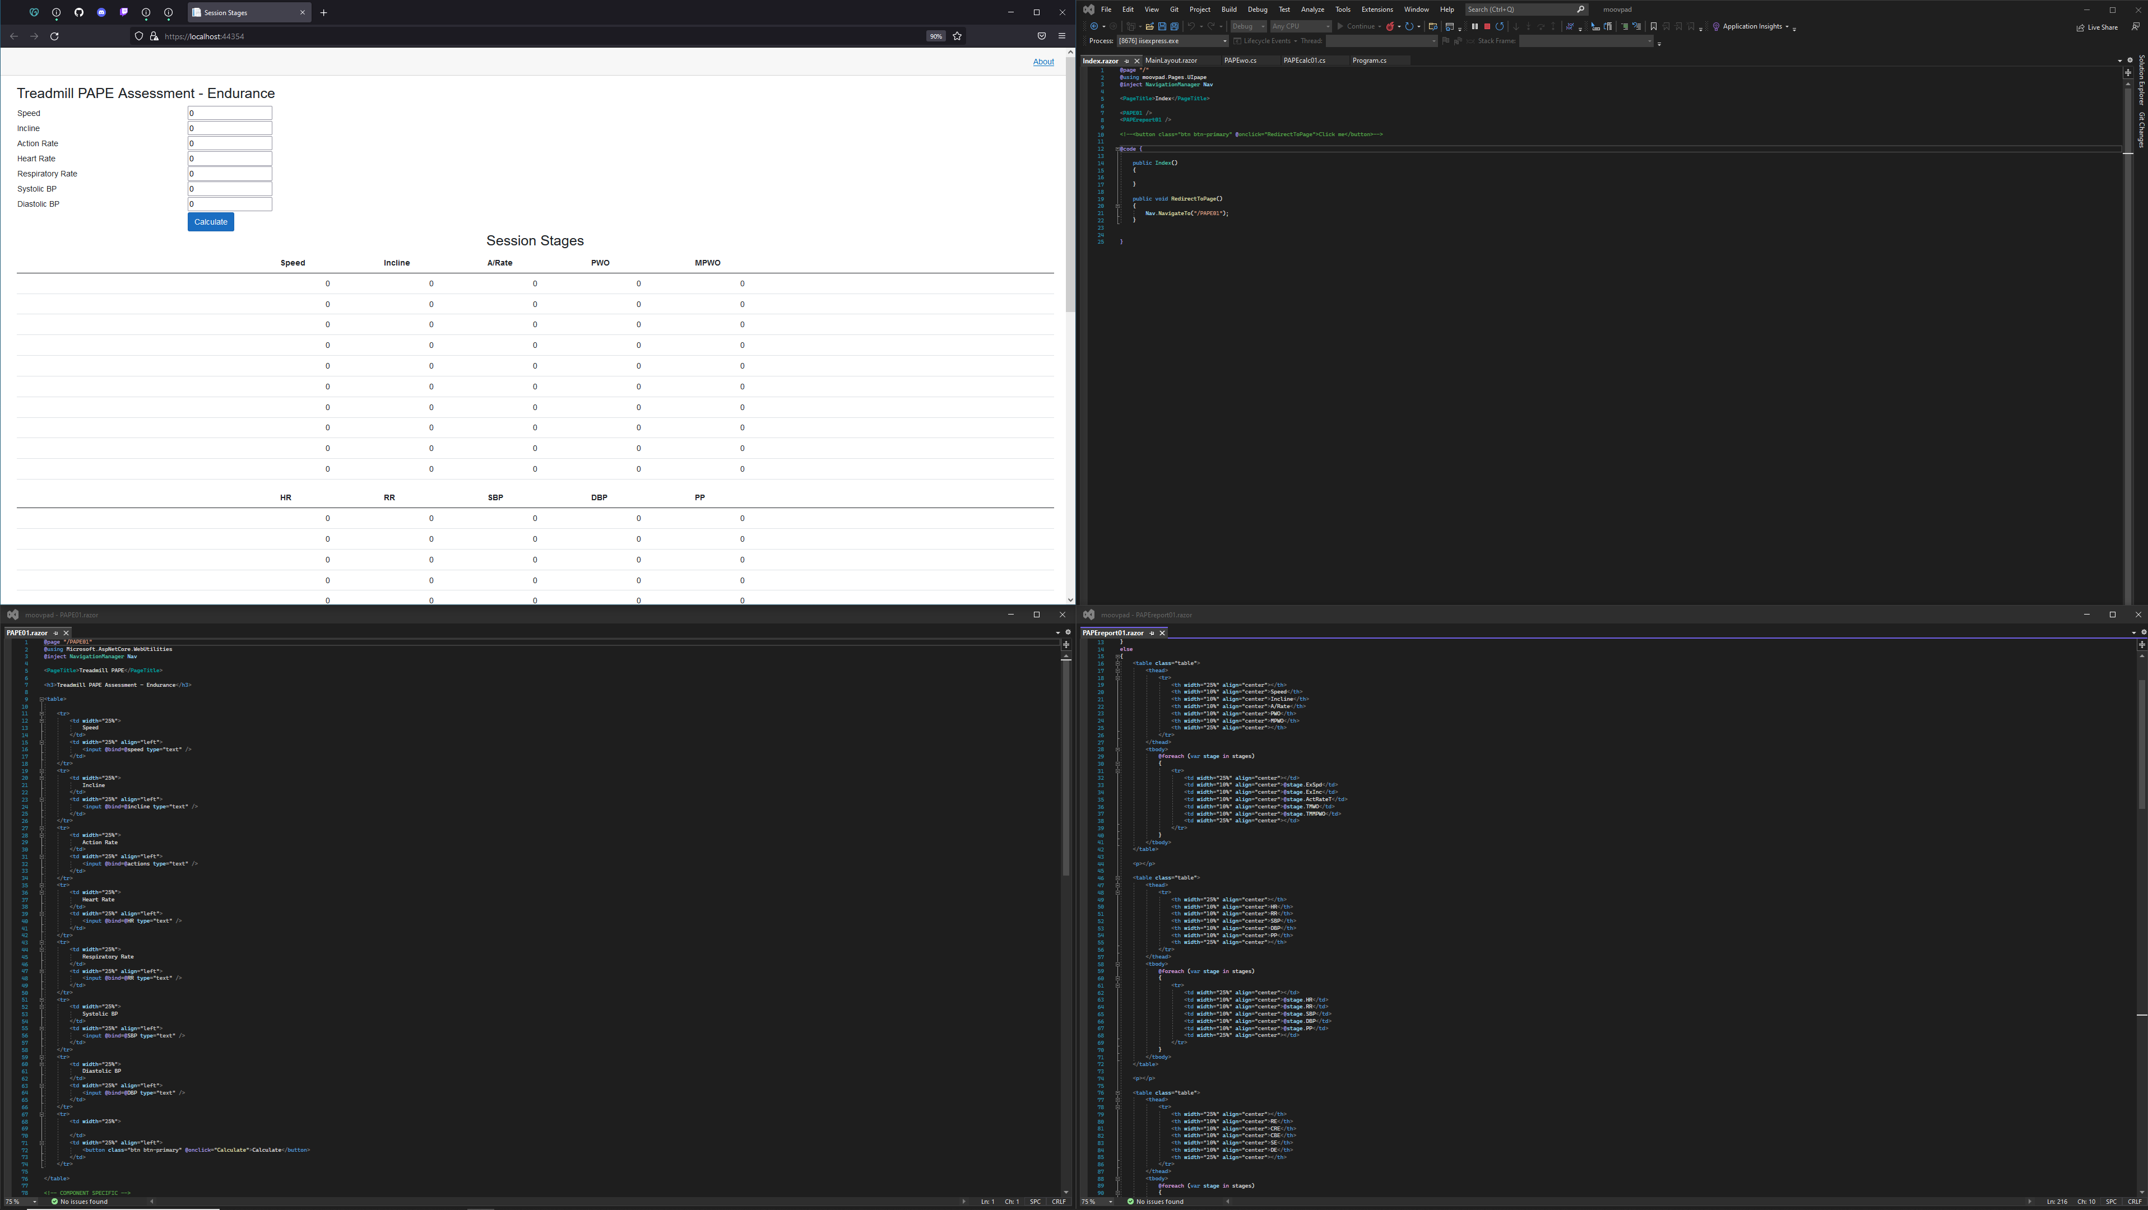Viewport: 2148px width, 1210px height.
Task: Click the Visual Studio search box
Action: tap(1526, 9)
